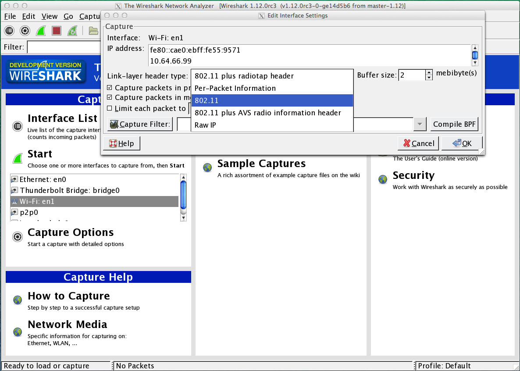Screen dimensions: 520x371
Task: Click the Interface List heading link
Action: (62, 118)
